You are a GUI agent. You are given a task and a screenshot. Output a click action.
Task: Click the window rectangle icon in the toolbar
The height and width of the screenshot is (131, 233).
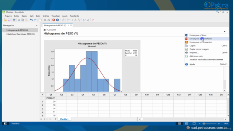click(x=40, y=20)
